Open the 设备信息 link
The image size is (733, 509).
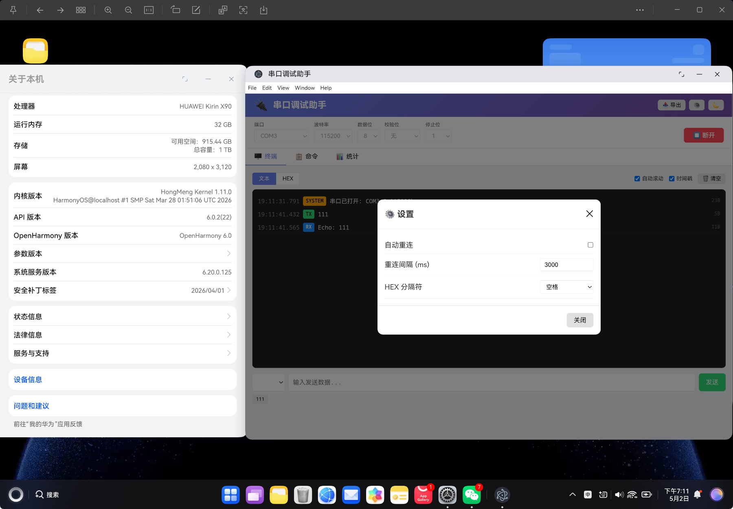point(28,380)
